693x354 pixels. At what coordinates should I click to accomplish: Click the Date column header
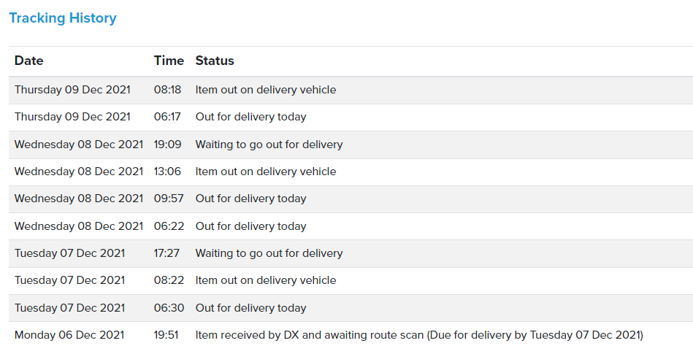click(29, 61)
